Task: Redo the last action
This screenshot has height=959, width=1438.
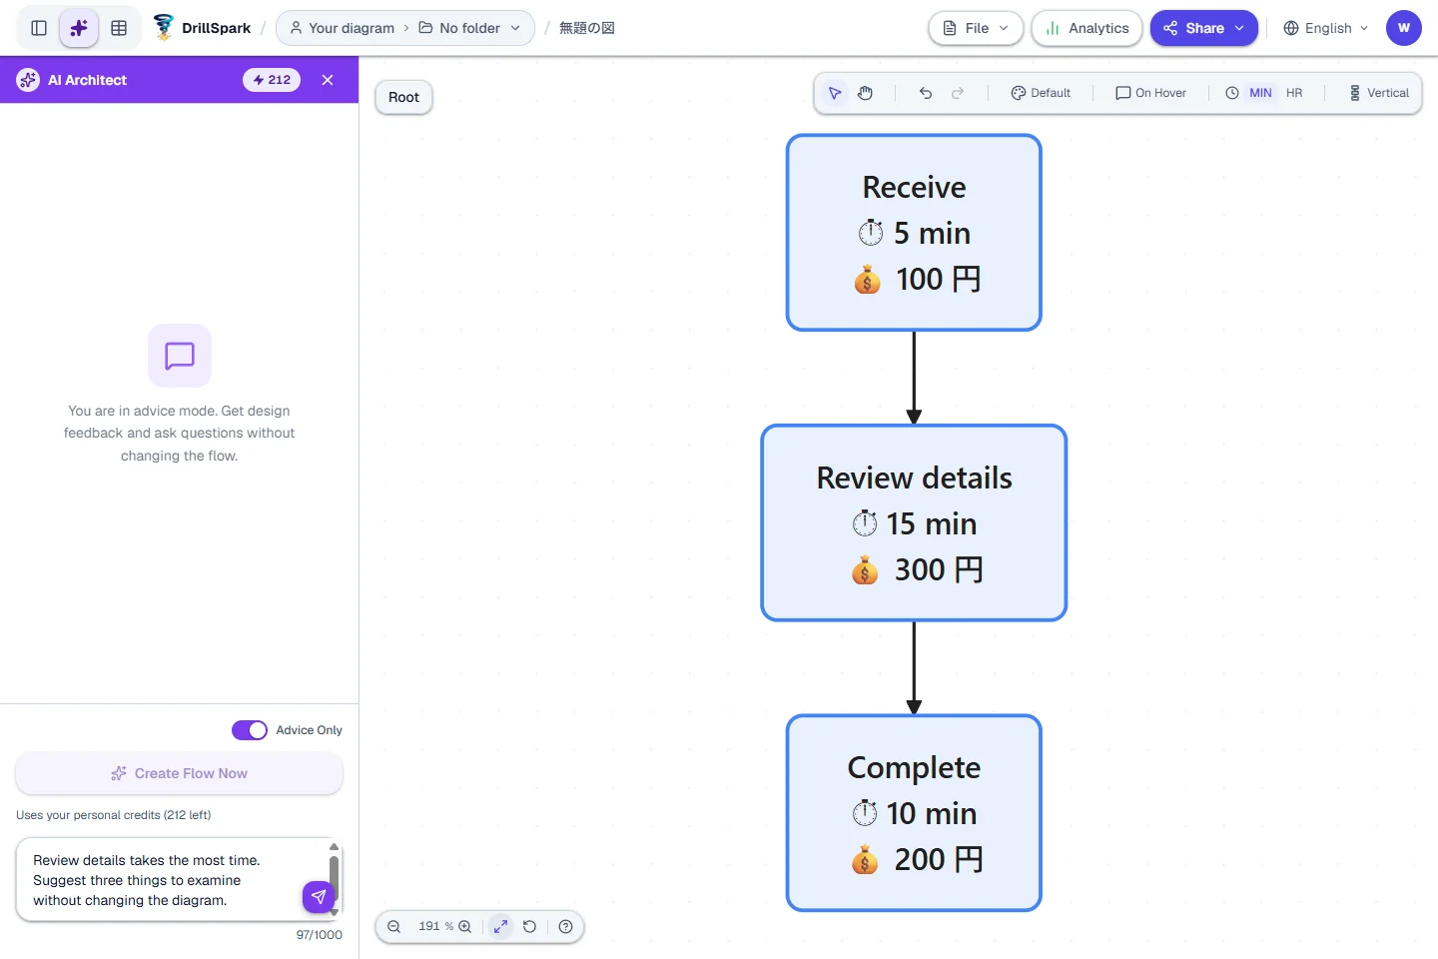Action: pos(958,93)
